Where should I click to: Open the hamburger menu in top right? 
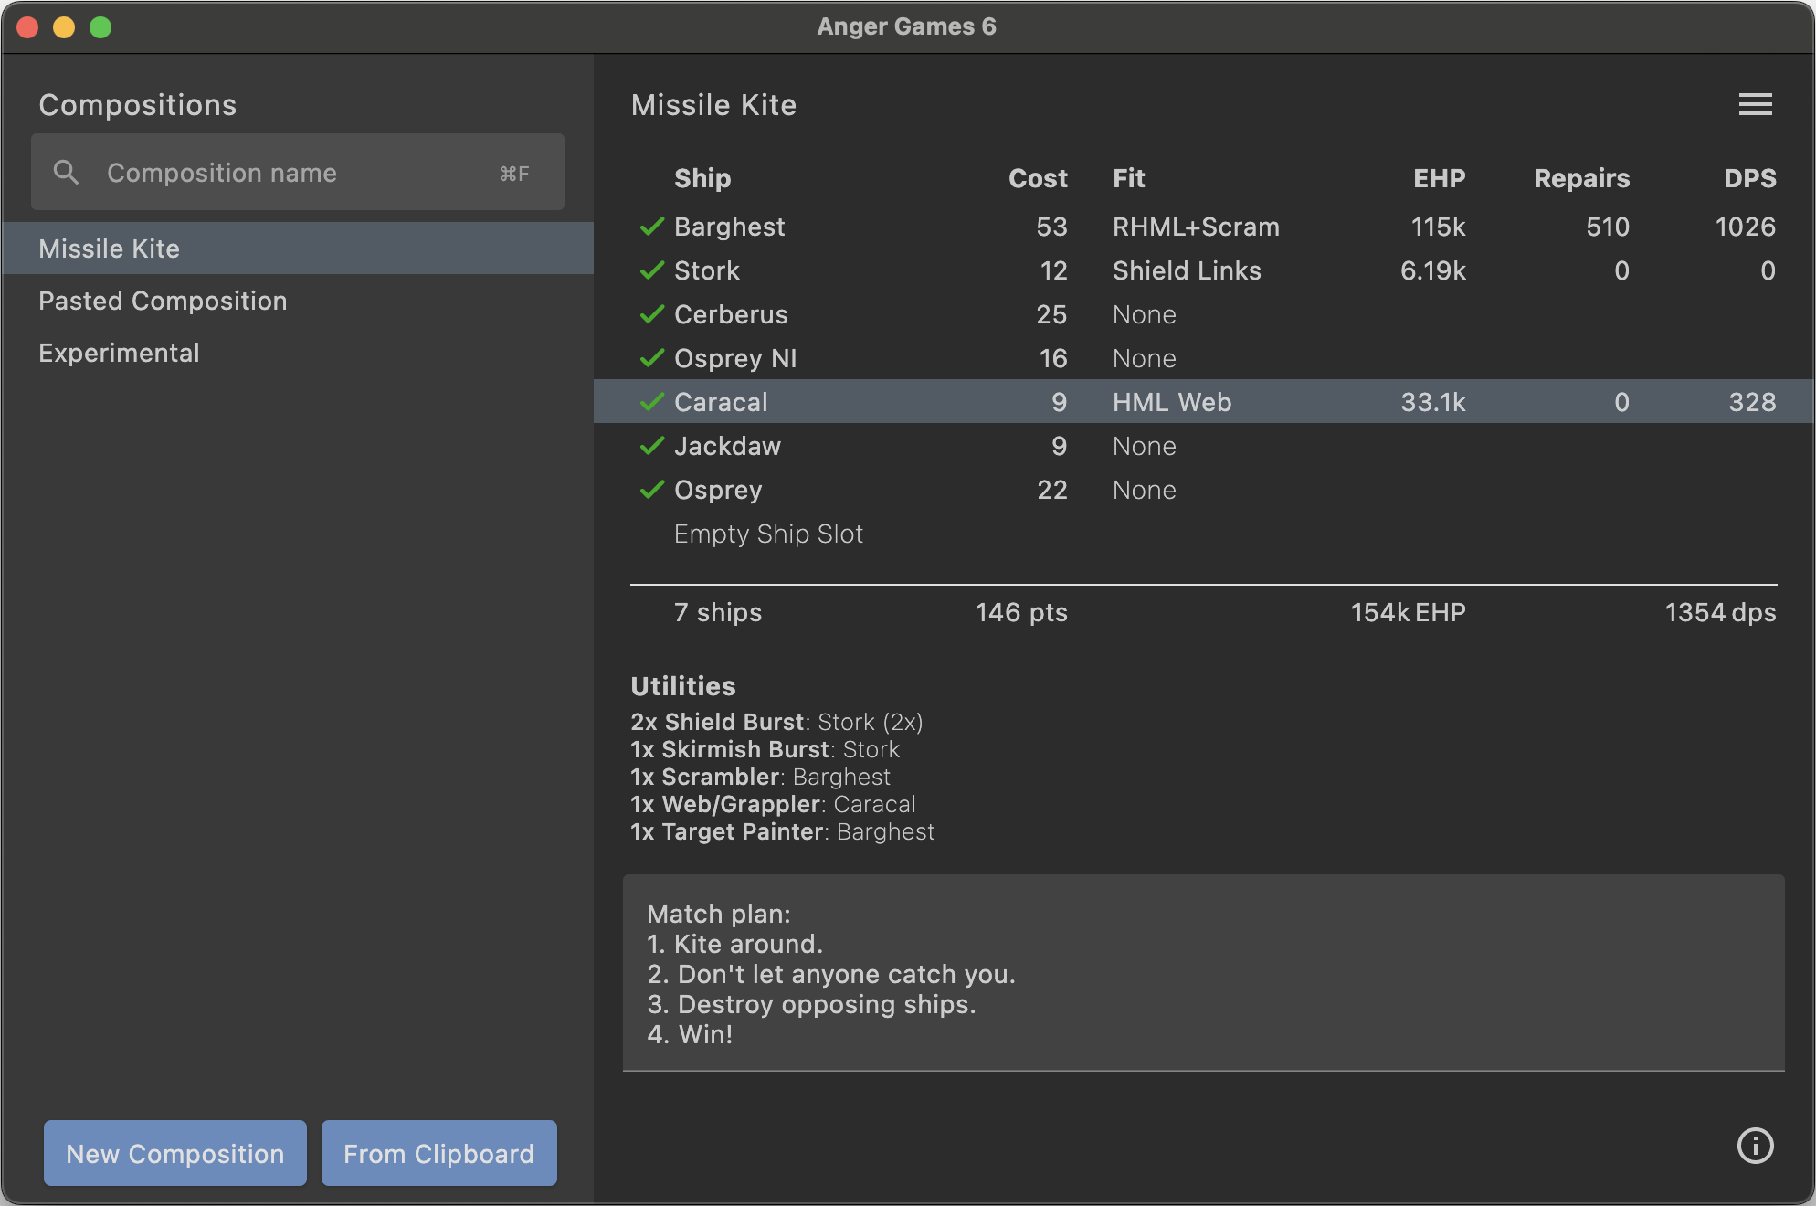pos(1755,104)
